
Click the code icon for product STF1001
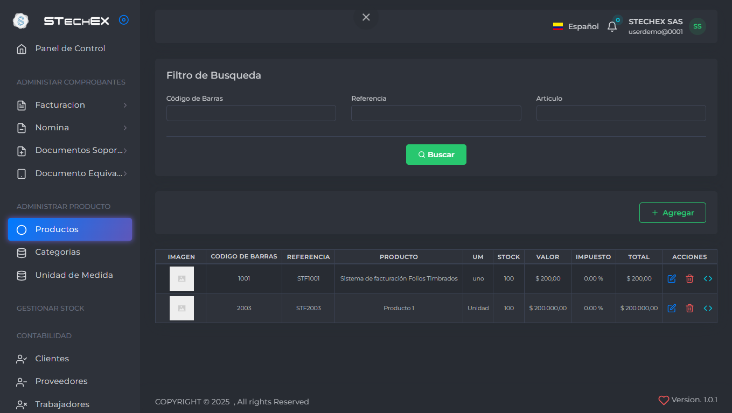[x=708, y=279]
